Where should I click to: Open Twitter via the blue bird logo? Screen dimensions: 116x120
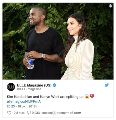pyautogui.click(x=107, y=85)
